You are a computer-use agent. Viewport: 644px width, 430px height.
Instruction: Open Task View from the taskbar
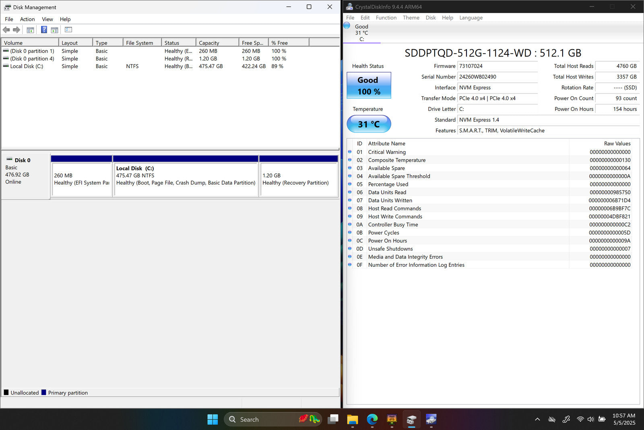333,420
